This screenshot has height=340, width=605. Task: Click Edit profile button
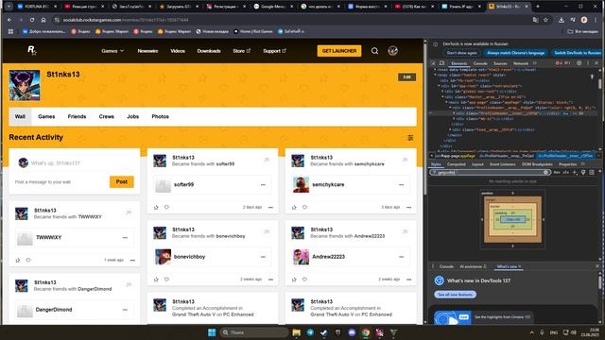(407, 77)
